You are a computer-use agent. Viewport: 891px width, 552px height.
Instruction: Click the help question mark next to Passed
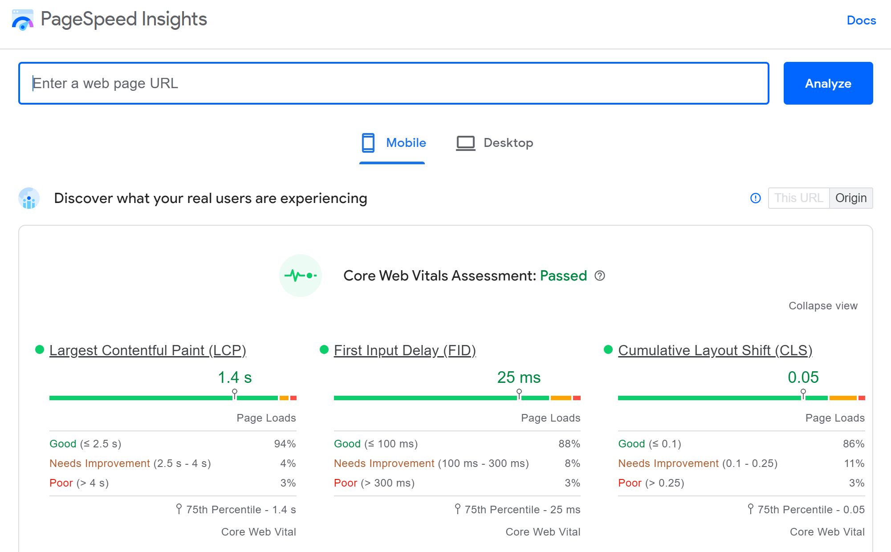tap(600, 276)
